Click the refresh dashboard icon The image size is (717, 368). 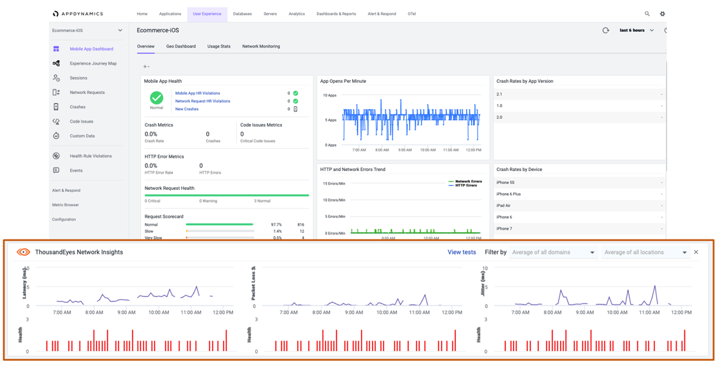click(x=606, y=30)
